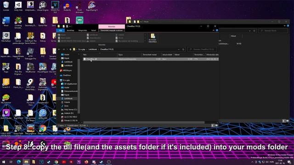Click the pink Kibontás contextual tab header
The height and width of the screenshot is (165, 294).
click(112, 27)
